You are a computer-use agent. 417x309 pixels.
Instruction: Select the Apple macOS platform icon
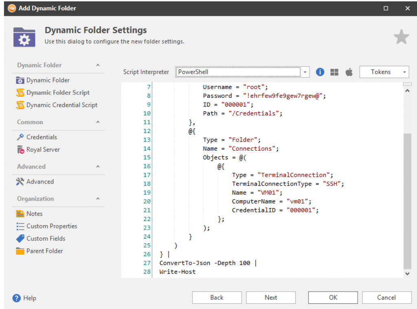[x=349, y=72]
